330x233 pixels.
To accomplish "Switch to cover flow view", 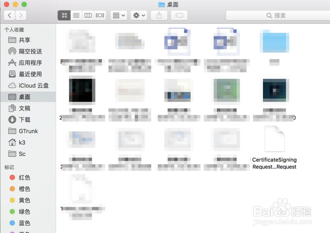I will (x=100, y=15).
